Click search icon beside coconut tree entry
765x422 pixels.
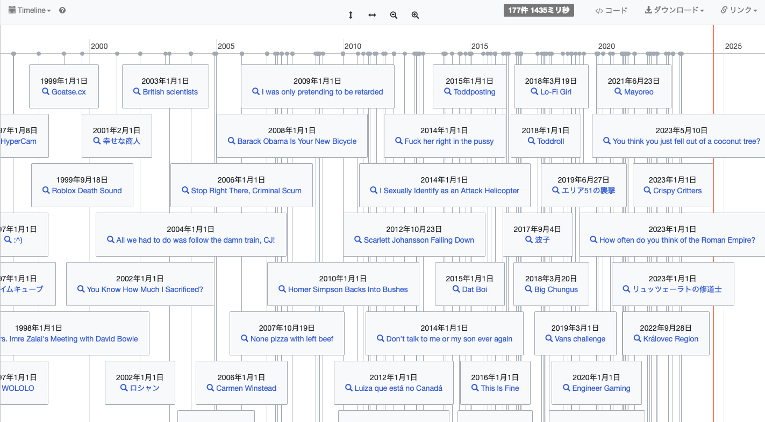607,141
